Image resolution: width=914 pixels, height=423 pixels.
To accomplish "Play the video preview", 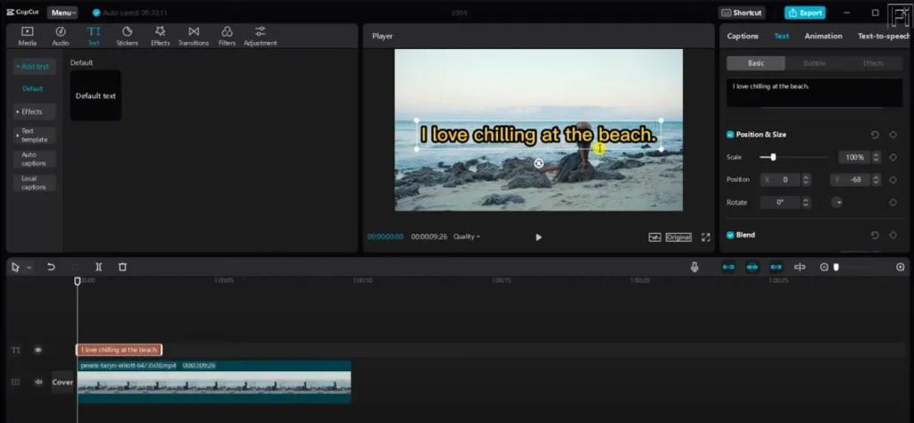I will [538, 237].
